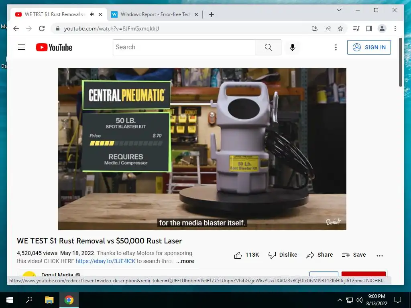The width and height of the screenshot is (411, 308).
Task: Click browser forward arrow
Action: point(29,28)
